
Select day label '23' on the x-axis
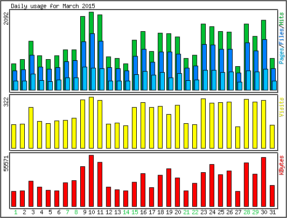point(204,212)
